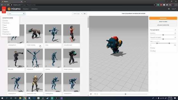Screen dimensions: 178x100
Task: Toggle the Mirror checkbox
Action: click(151, 48)
